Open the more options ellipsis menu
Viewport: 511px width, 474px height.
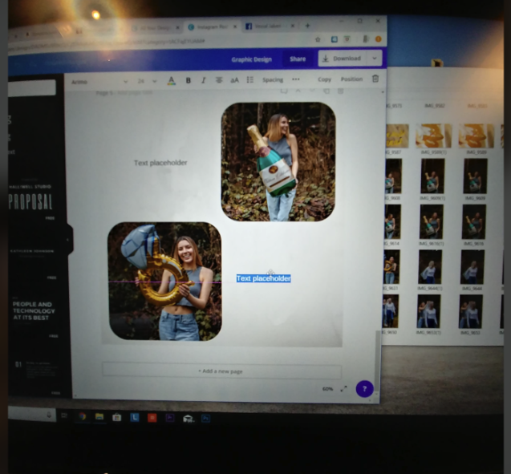[x=295, y=79]
